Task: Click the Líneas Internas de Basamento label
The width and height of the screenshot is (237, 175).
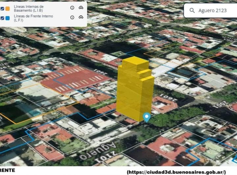Action: 29,9
